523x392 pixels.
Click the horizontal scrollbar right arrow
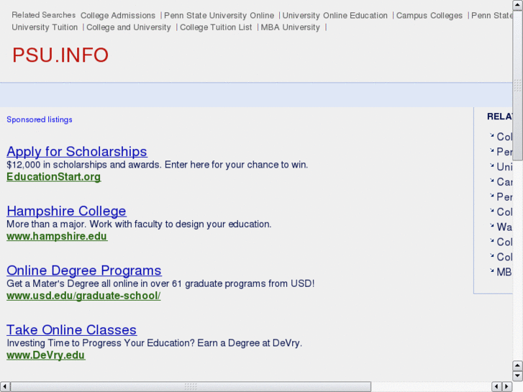tap(507, 387)
